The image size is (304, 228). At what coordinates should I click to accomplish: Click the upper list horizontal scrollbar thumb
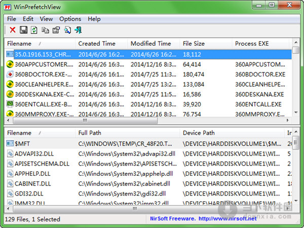[85, 121]
